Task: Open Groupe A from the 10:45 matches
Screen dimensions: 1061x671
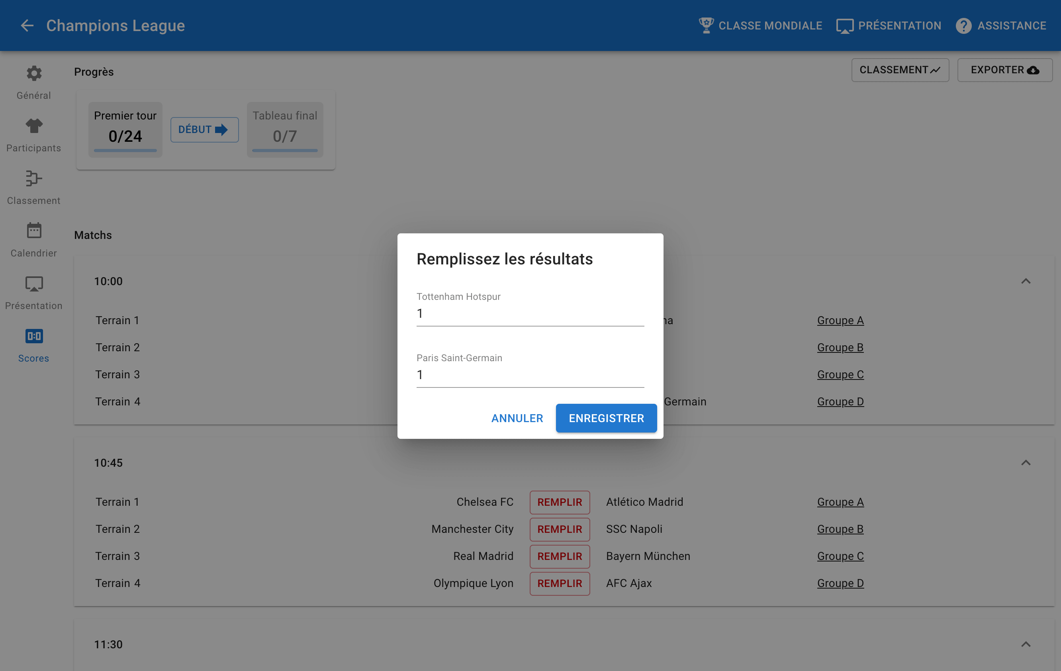Action: [x=840, y=502]
